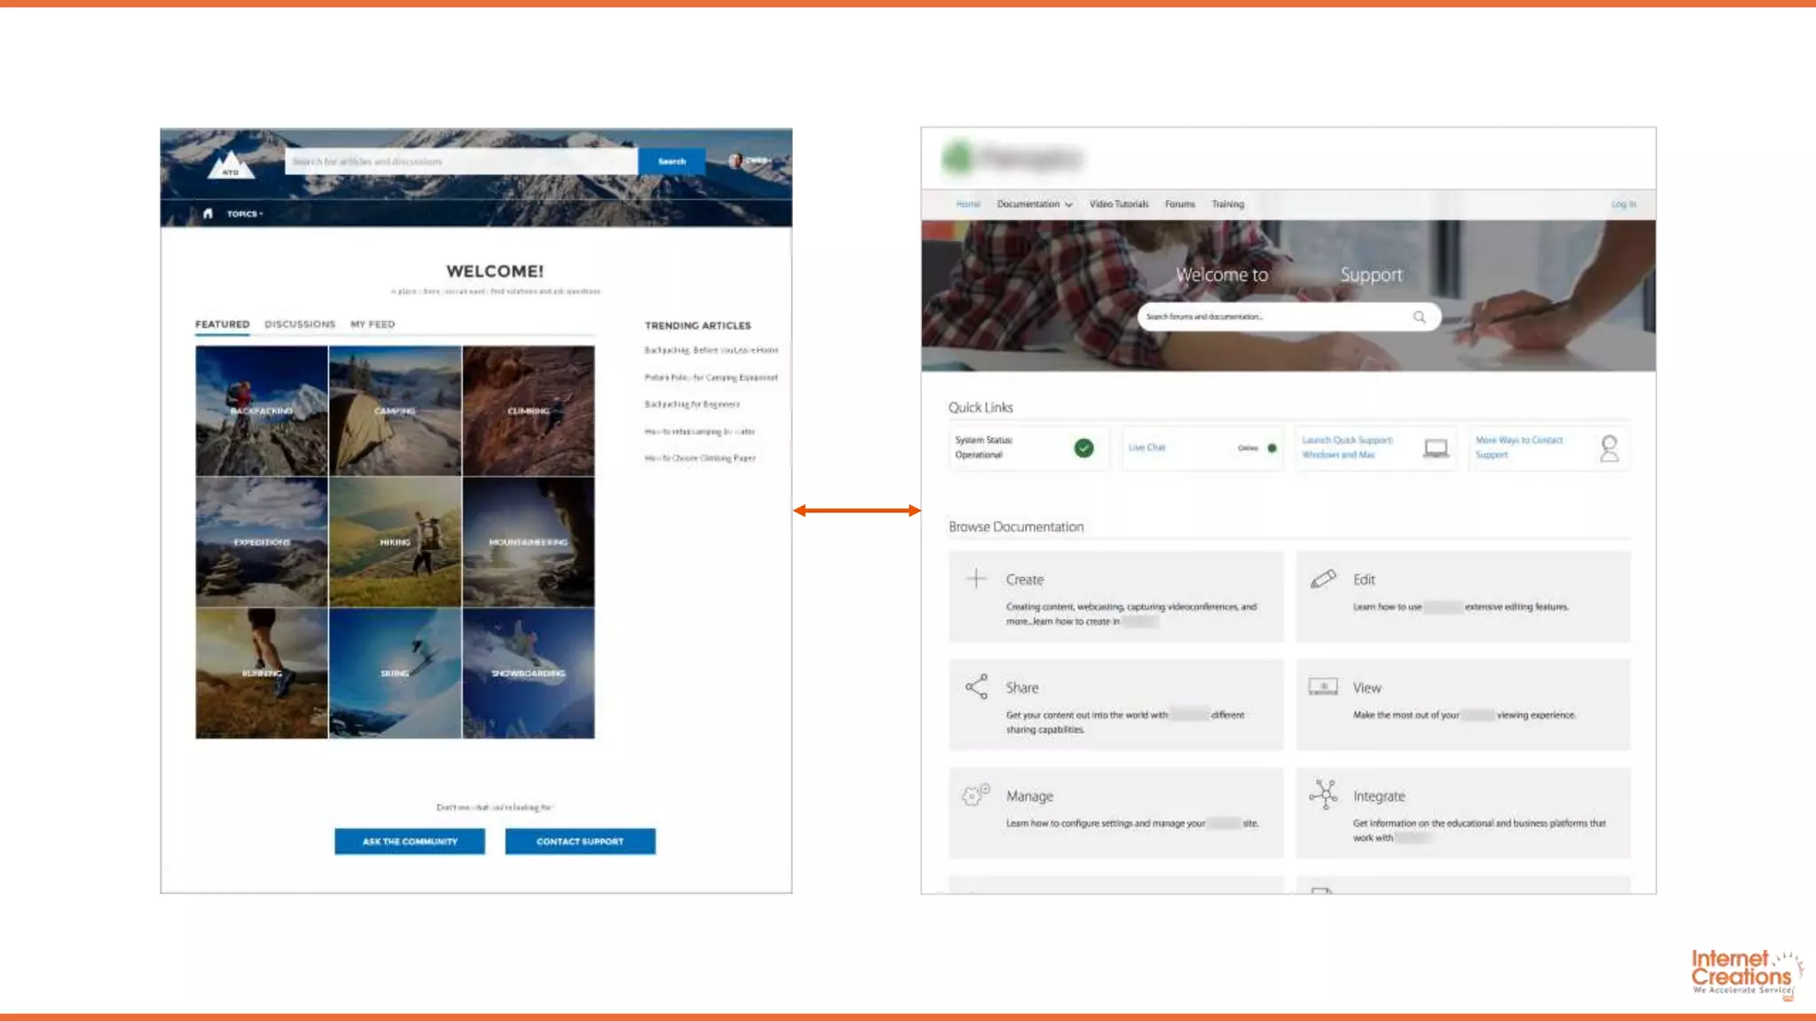The width and height of the screenshot is (1816, 1021).
Task: Click the gear icon on Manage card
Action: (976, 795)
